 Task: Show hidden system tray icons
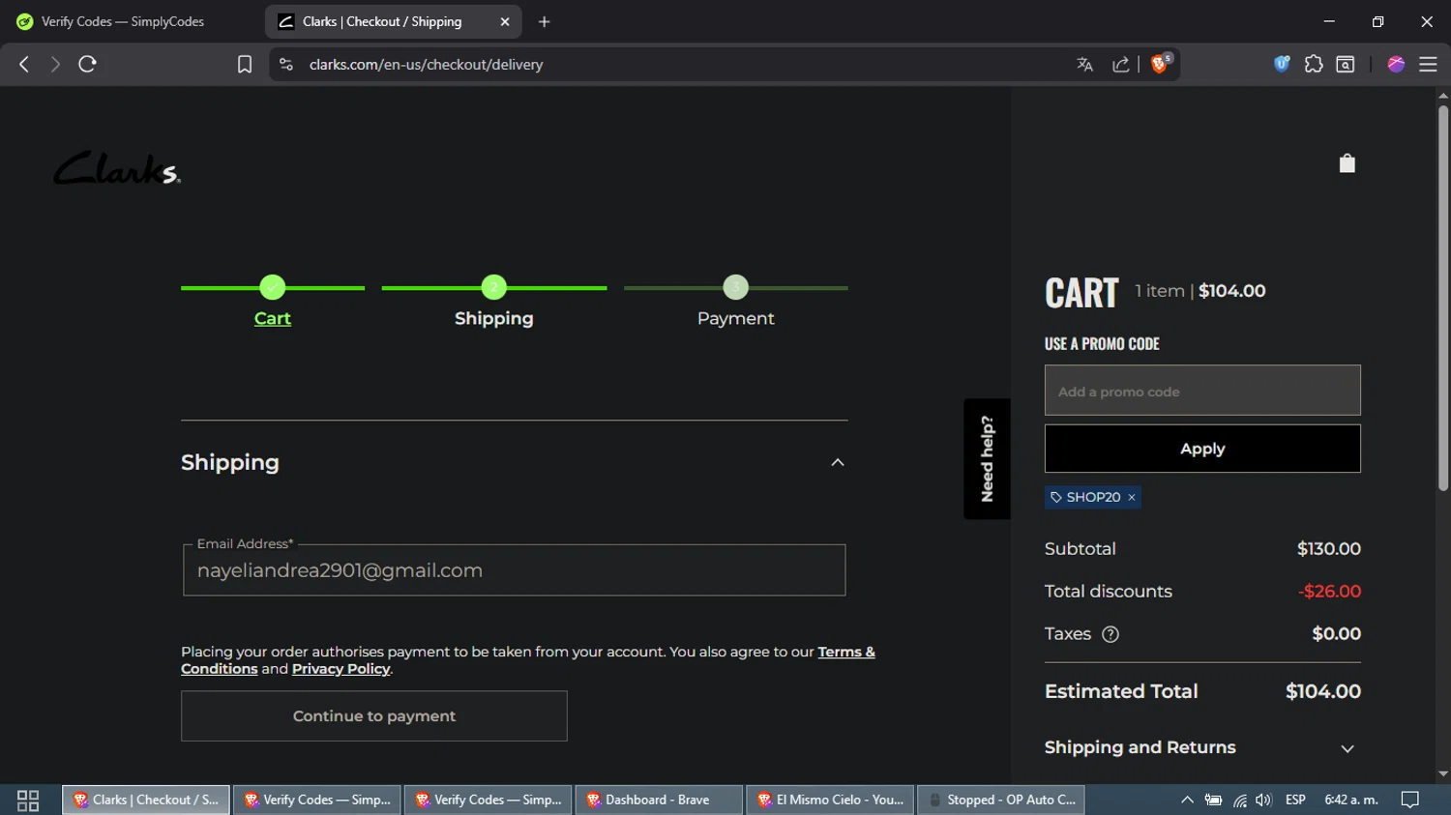(x=1187, y=800)
